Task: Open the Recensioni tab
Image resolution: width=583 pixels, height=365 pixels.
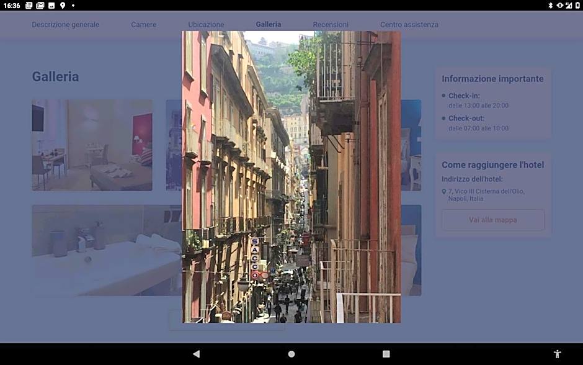Action: pos(331,25)
